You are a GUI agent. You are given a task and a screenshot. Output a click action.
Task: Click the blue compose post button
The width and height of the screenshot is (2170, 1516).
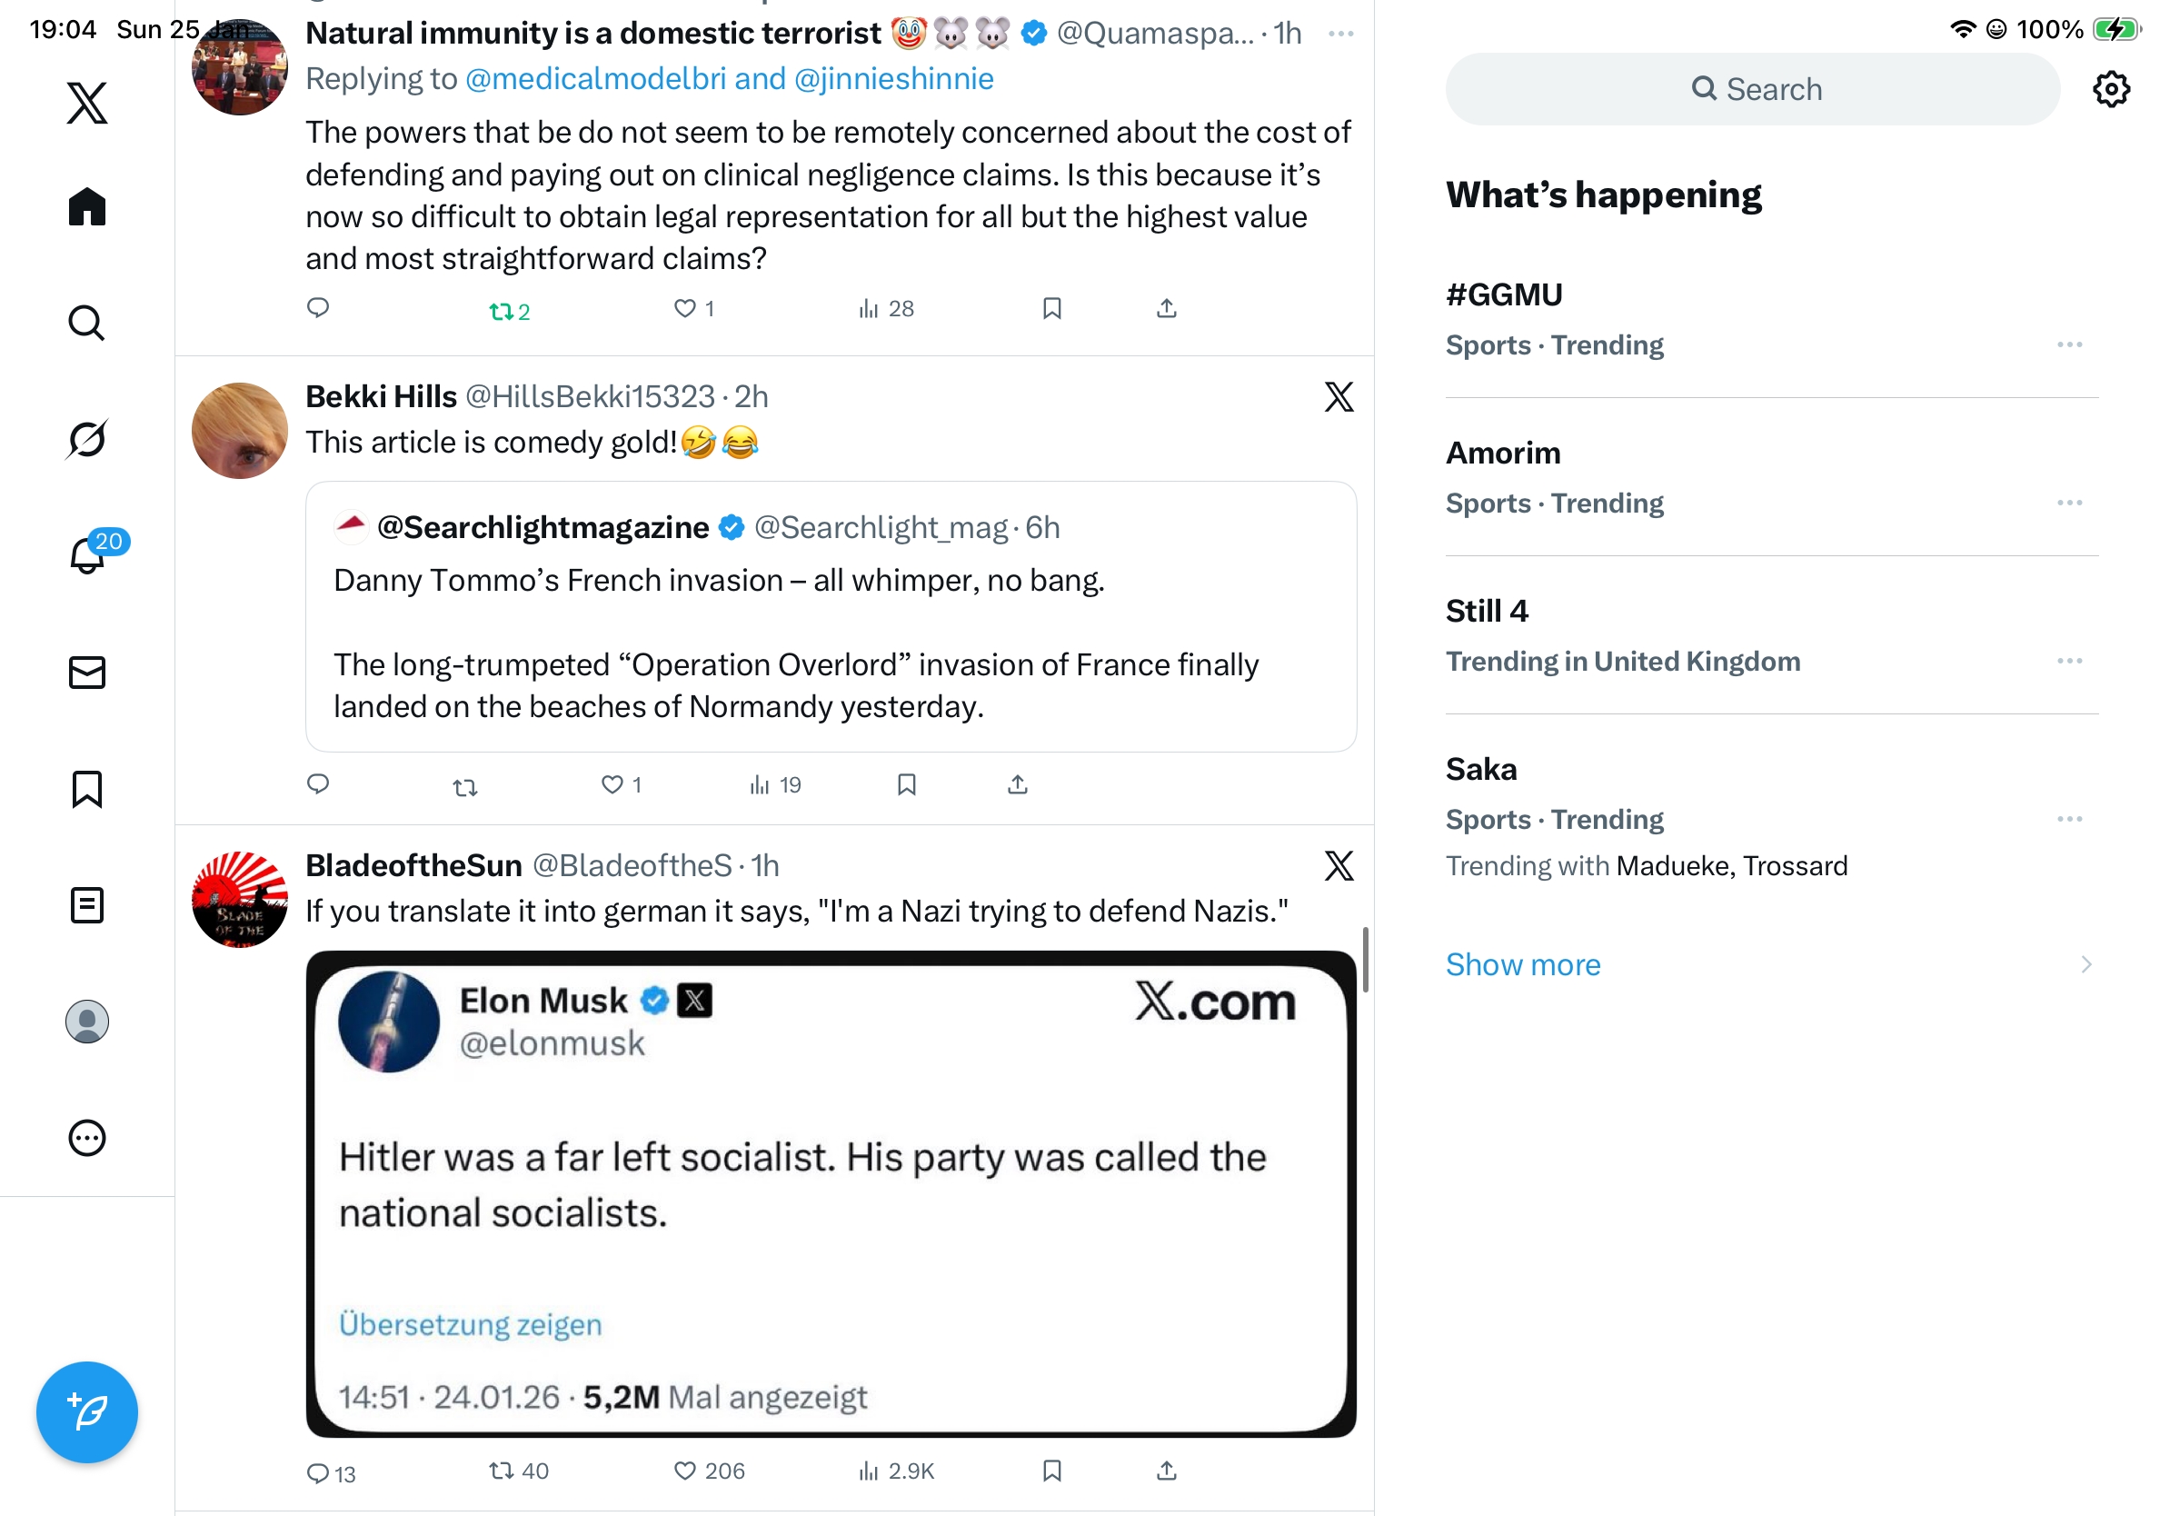pyautogui.click(x=87, y=1411)
